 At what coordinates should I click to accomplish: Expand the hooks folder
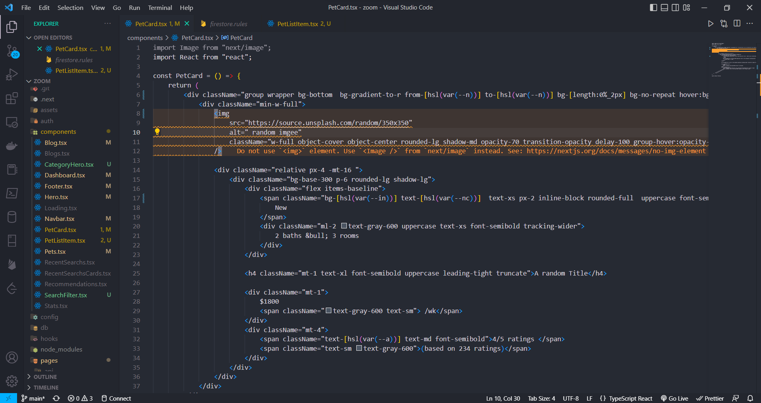pos(49,339)
